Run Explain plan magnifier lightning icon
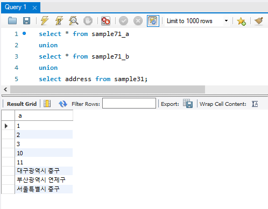The height and width of the screenshot is (209, 268). coord(74,20)
